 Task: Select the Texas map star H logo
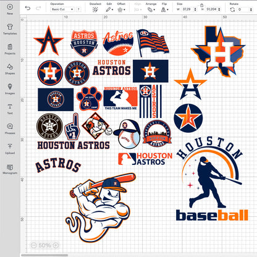(x=219, y=51)
